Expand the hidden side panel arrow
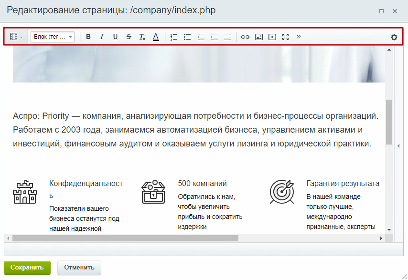Screen dimensions: 408x280 tap(398, 146)
